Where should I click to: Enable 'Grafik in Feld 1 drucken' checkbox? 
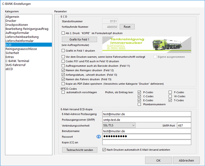[x=64, y=50]
